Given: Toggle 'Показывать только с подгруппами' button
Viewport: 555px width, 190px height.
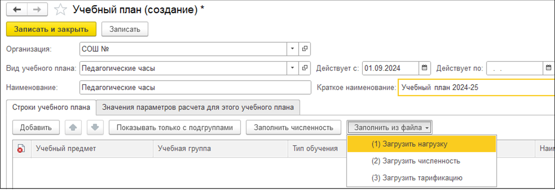Looking at the screenshot, I should [174, 127].
